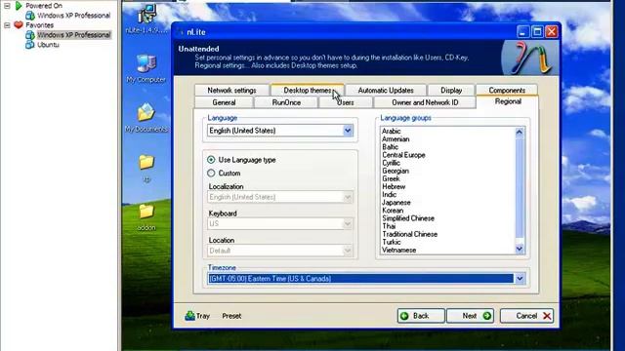Click the folder icon above addon folder
The height and width of the screenshot is (351, 625).
pos(146,162)
